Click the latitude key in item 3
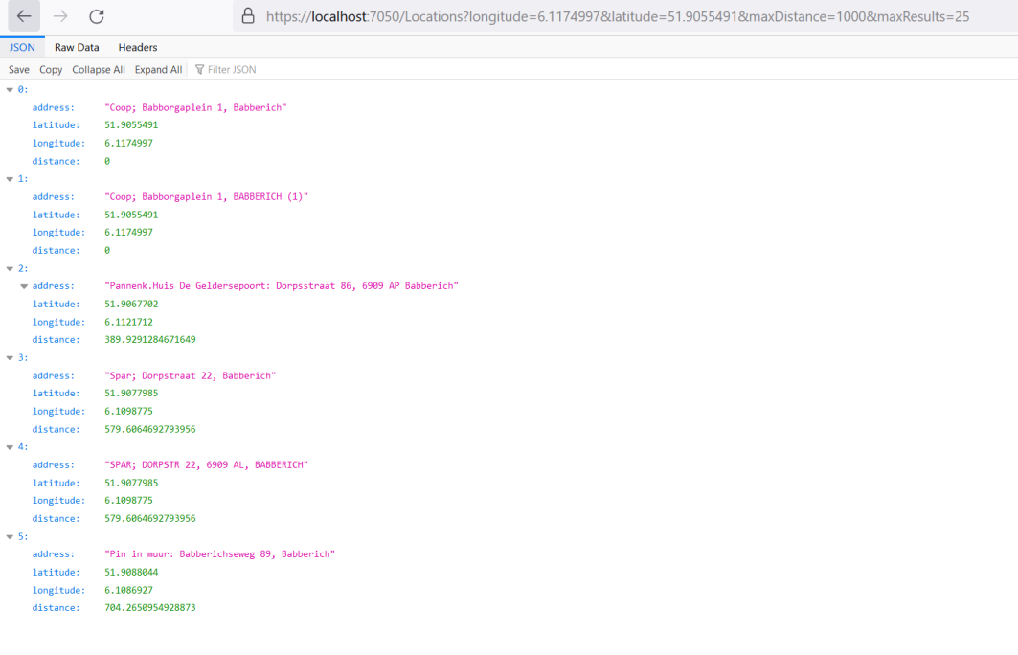The width and height of the screenshot is (1018, 655). (56, 394)
